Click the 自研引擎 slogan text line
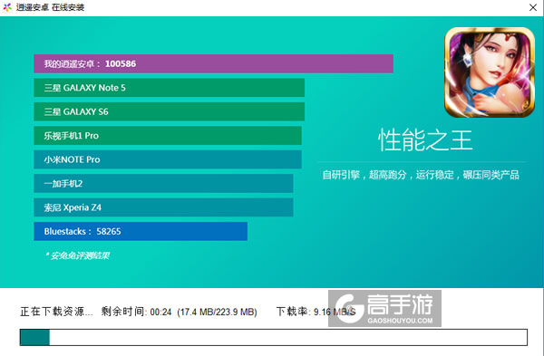Viewport: 544px width, 356px height. click(421, 175)
